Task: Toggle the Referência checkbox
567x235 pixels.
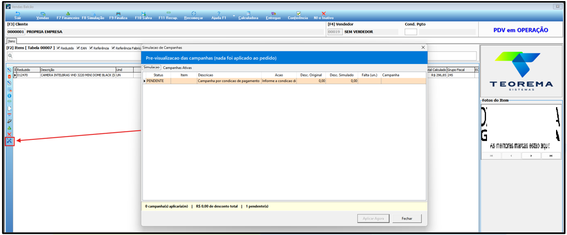Action: (91, 48)
